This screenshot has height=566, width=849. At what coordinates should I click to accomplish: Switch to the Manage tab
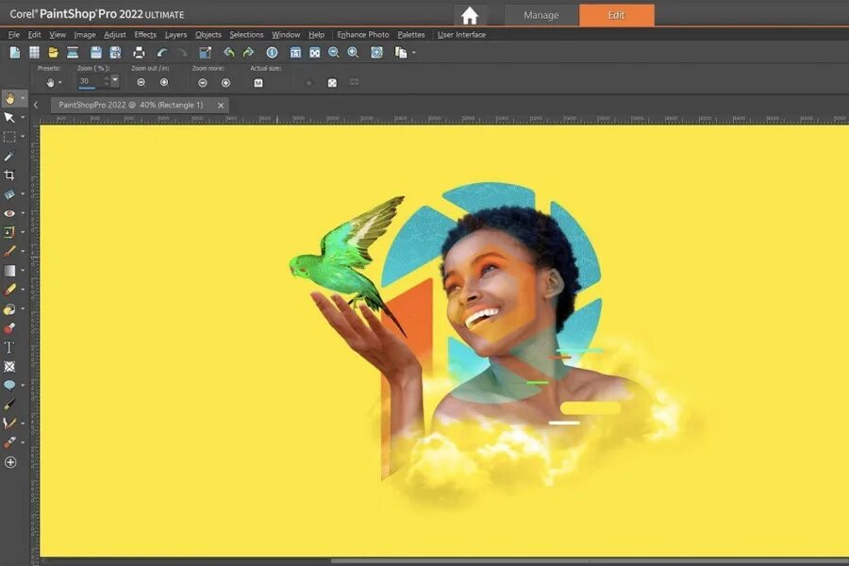(541, 15)
